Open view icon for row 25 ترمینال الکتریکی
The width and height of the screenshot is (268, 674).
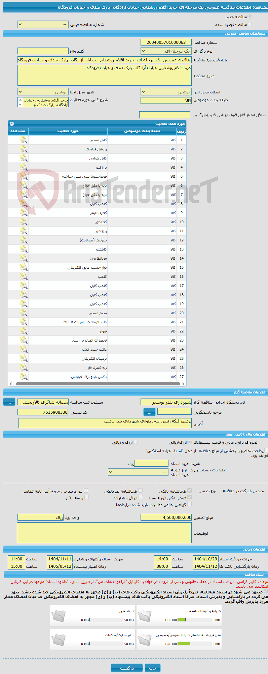point(24,358)
